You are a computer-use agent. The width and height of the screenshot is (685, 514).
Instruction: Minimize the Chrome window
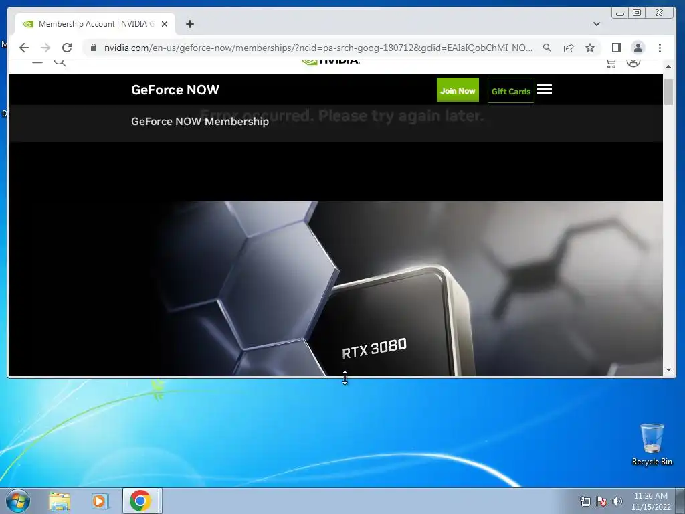[x=620, y=13]
